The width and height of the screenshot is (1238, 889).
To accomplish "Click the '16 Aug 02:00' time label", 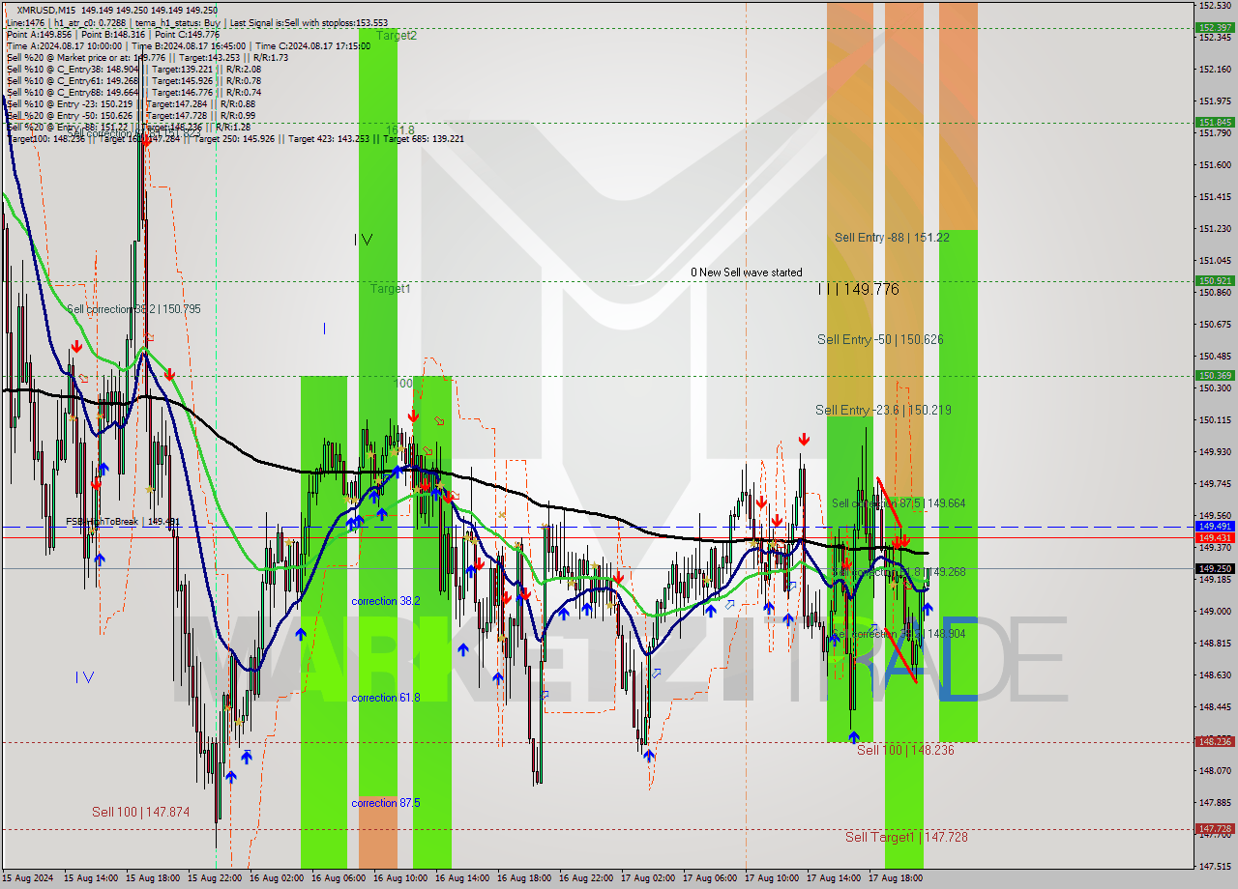I will 277,878.
